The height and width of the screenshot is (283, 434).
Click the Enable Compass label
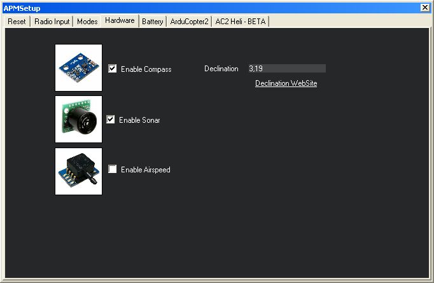pyautogui.click(x=146, y=69)
